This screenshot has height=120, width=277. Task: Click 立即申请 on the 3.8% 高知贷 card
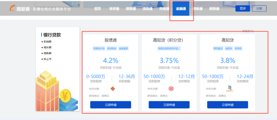pos(227,105)
